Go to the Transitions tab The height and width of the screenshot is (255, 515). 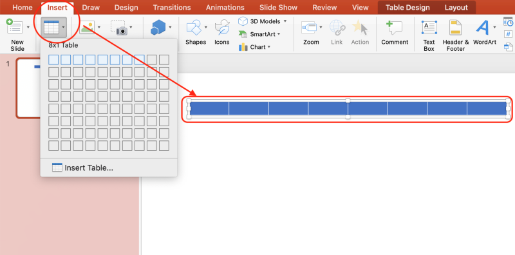172,8
